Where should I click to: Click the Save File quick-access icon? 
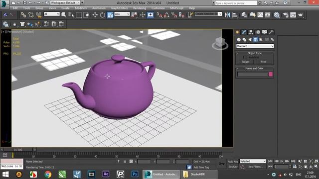(24, 3)
